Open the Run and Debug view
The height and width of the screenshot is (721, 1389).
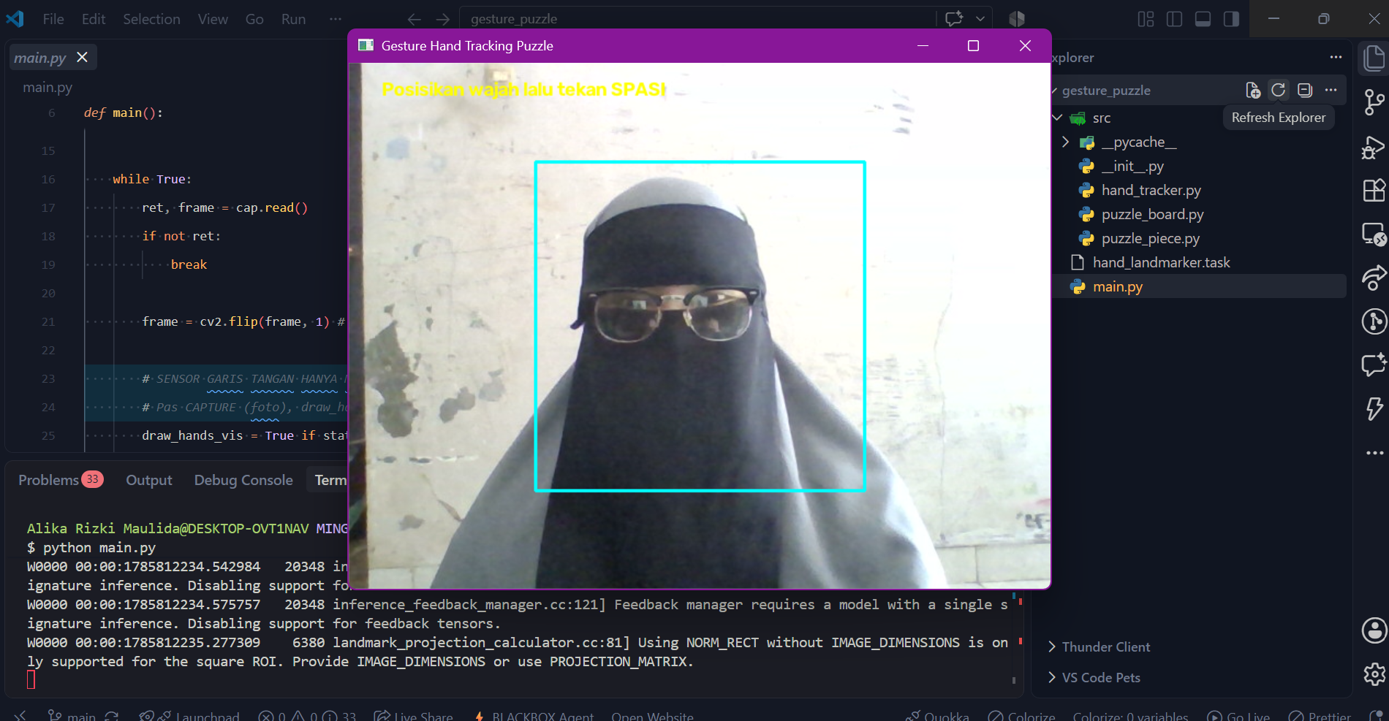pyautogui.click(x=1374, y=148)
